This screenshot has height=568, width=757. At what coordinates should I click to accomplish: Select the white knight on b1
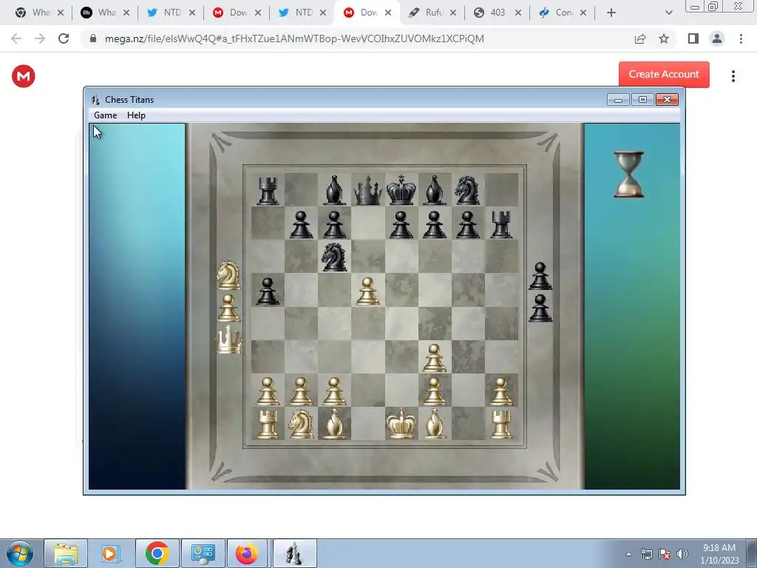[301, 424]
